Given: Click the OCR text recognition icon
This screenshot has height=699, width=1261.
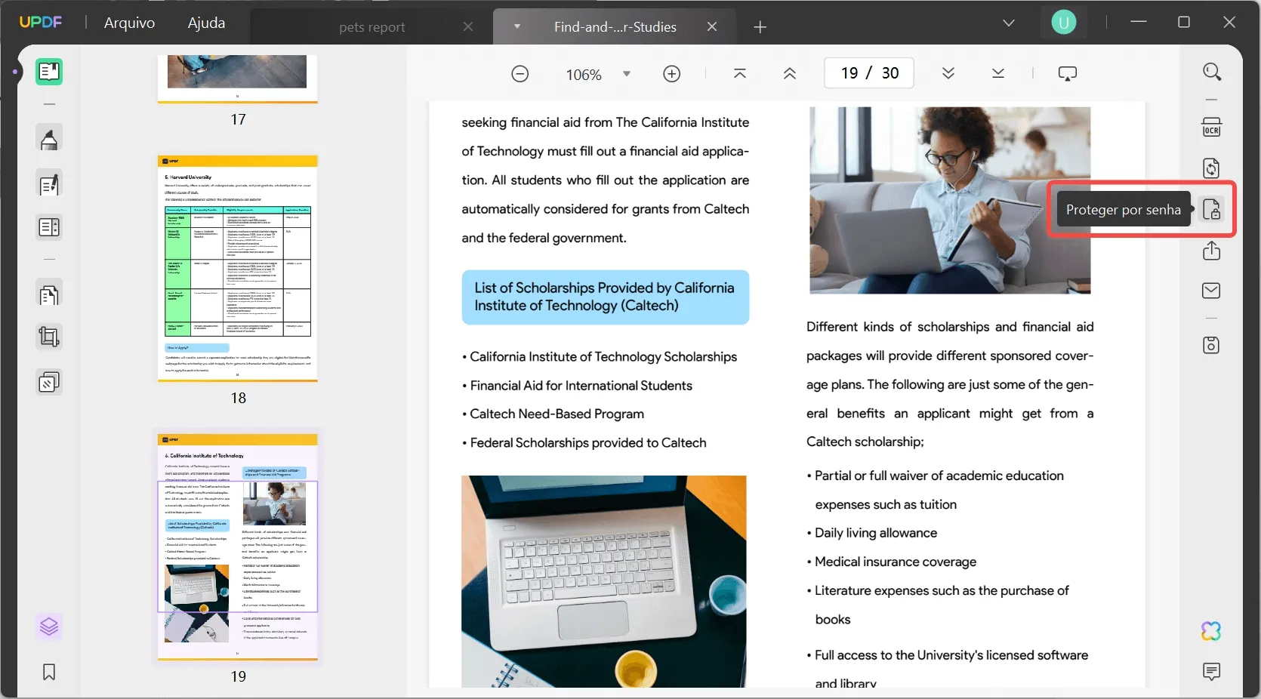Looking at the screenshot, I should click(x=1211, y=128).
